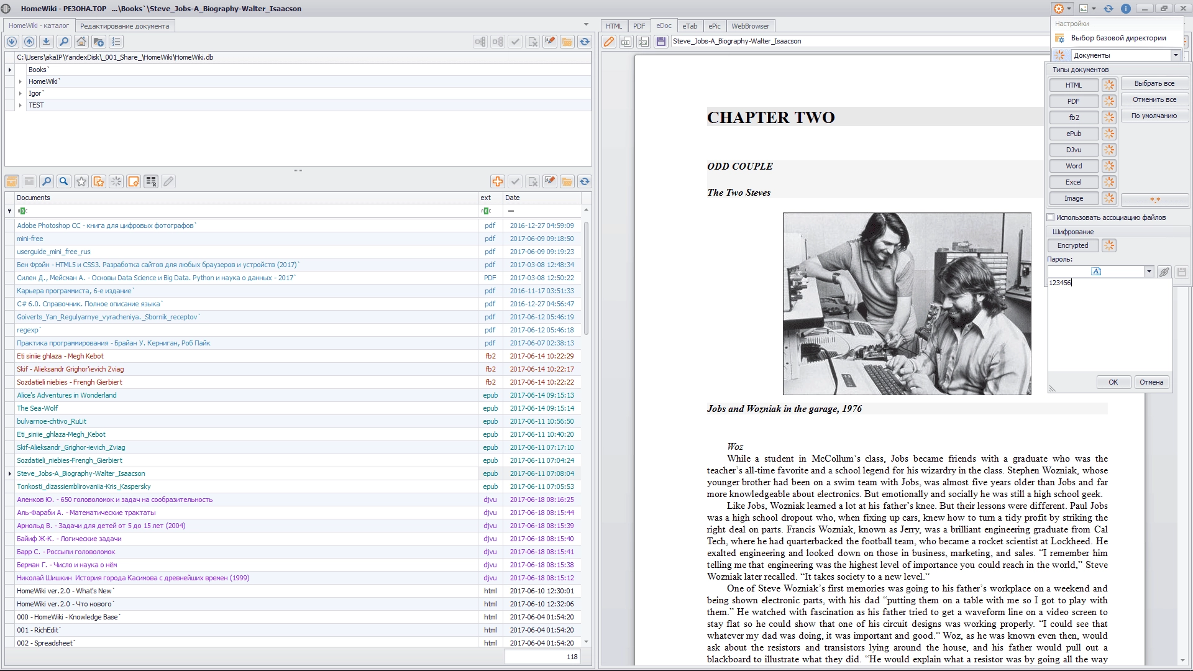Click the numbered list icon in catalog toolbar

[116, 42]
